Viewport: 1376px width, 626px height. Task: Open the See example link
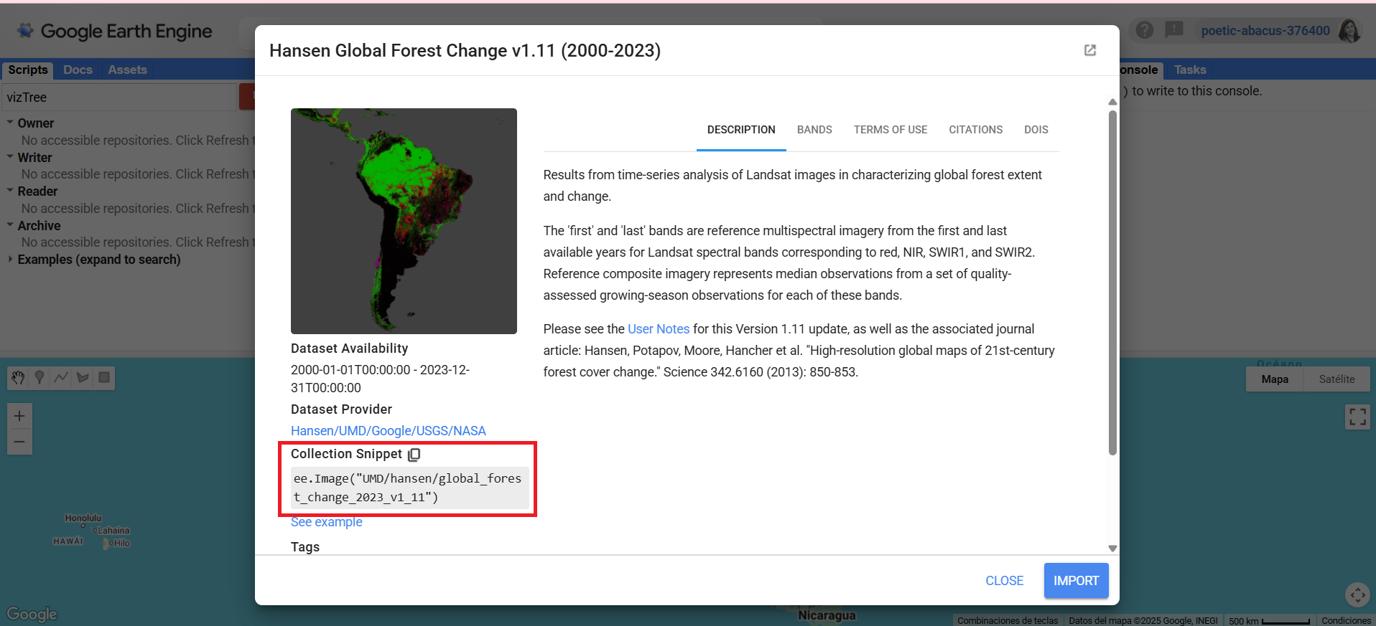(326, 522)
